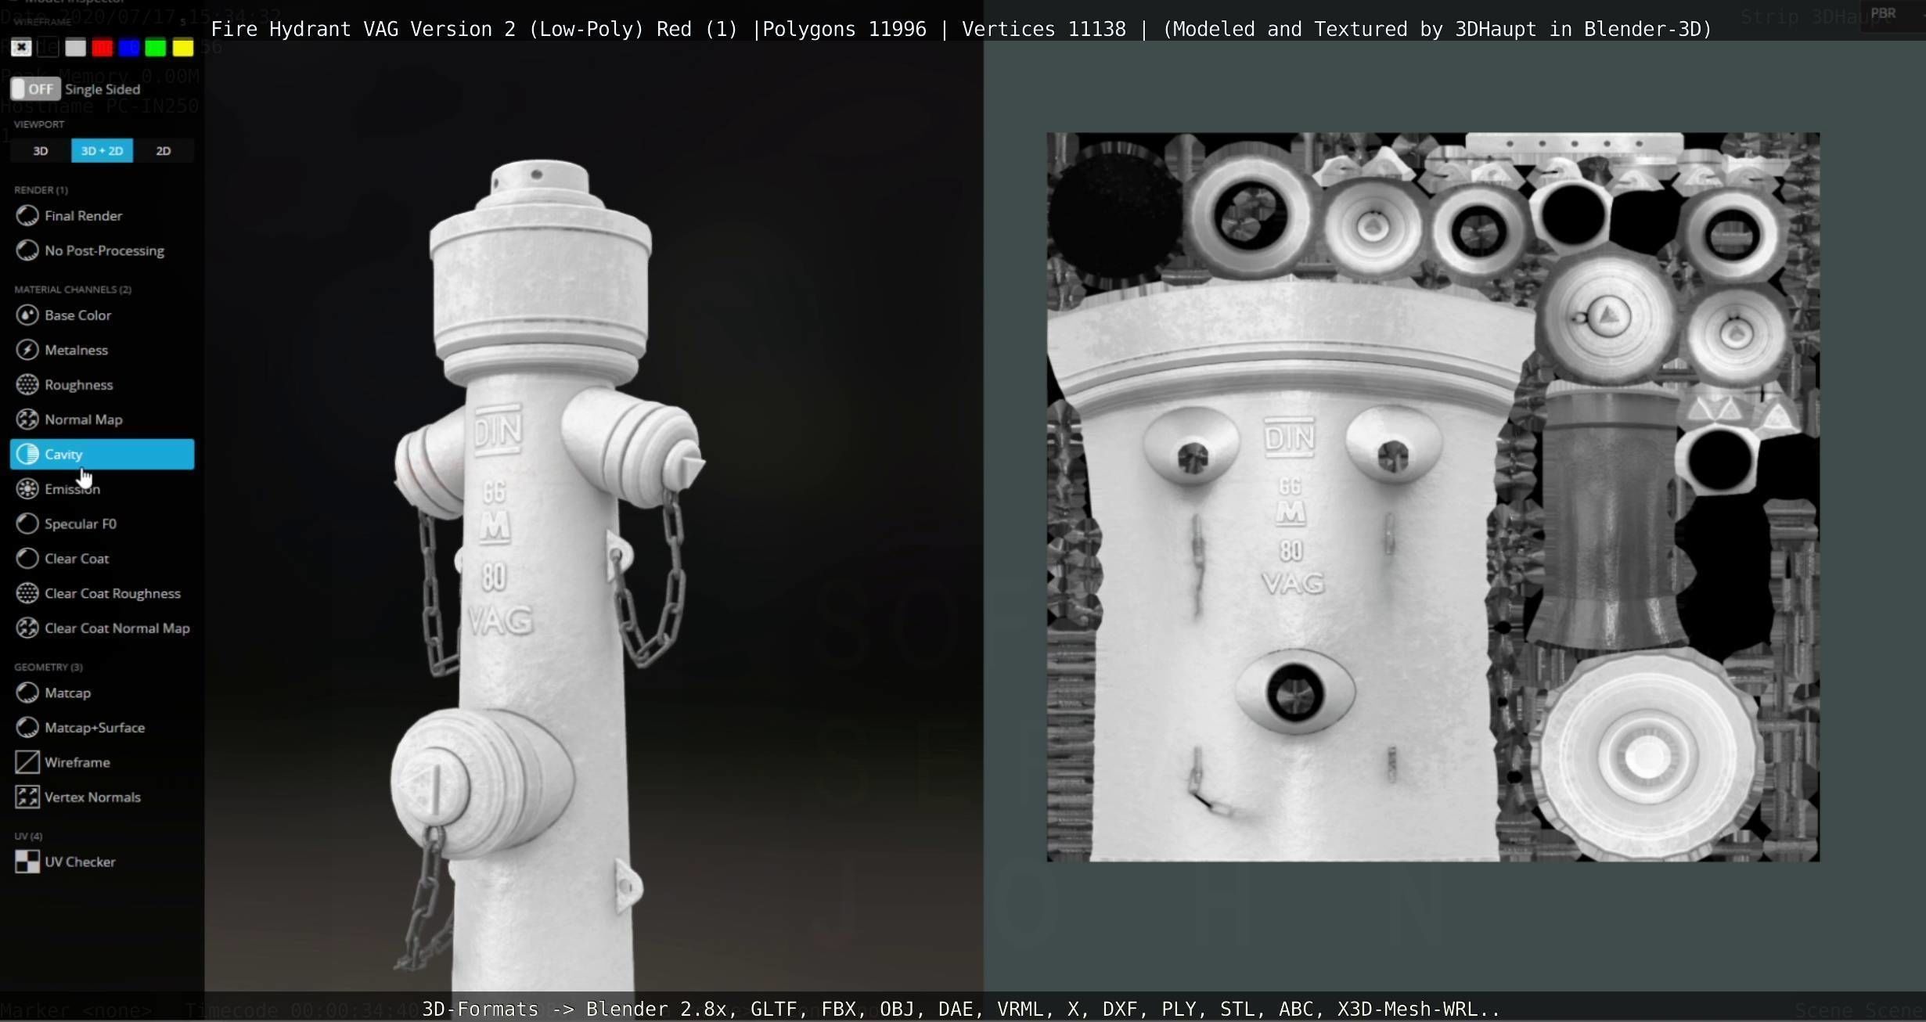
Task: Click the MATERIAL CHANNELS (2) header
Action: pyautogui.click(x=73, y=290)
